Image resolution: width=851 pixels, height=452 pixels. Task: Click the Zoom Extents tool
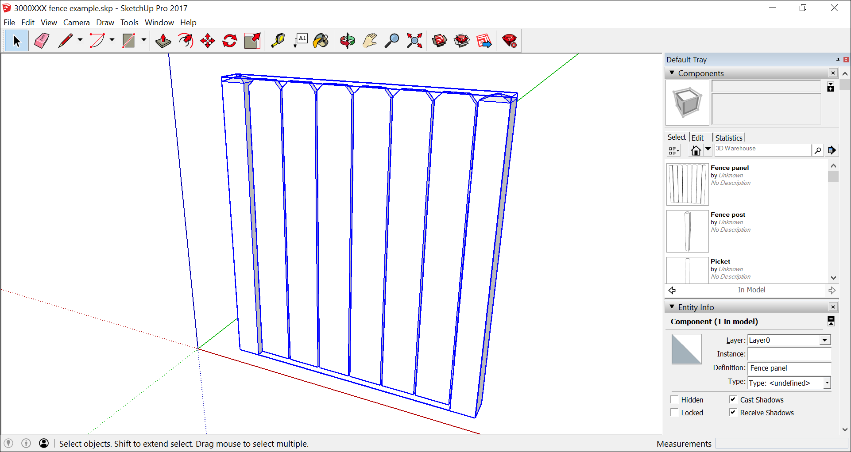(414, 41)
